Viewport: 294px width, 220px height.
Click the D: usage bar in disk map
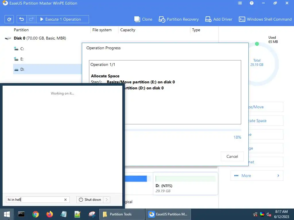(x=185, y=179)
